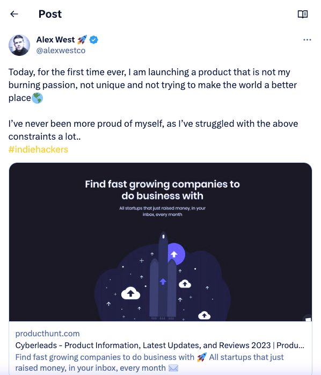The height and width of the screenshot is (375, 321).
Task: Open Alex West's profile picture
Action: (x=19, y=45)
